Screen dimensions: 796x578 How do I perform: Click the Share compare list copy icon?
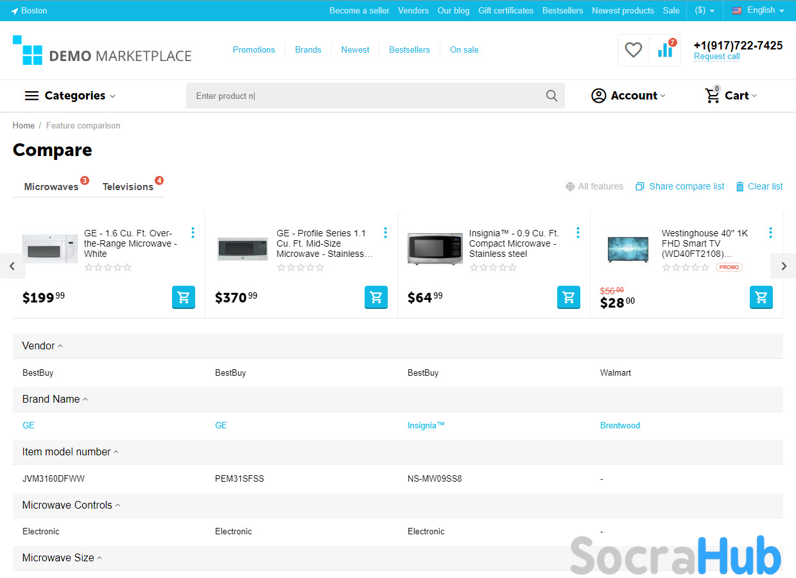(x=640, y=186)
